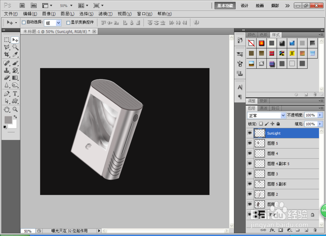The width and height of the screenshot is (326, 236).
Task: Open the layer style fx menu
Action: click(x=272, y=230)
